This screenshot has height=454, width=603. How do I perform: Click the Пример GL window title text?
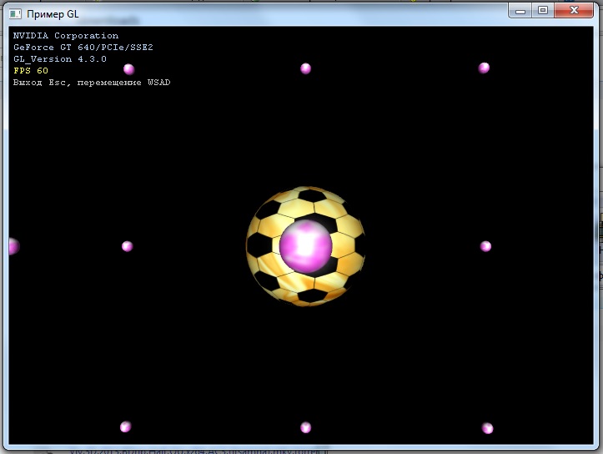[52, 14]
